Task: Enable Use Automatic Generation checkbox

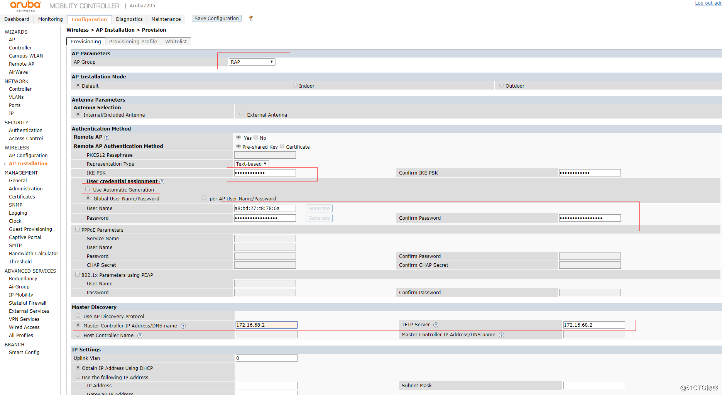Action: click(88, 189)
